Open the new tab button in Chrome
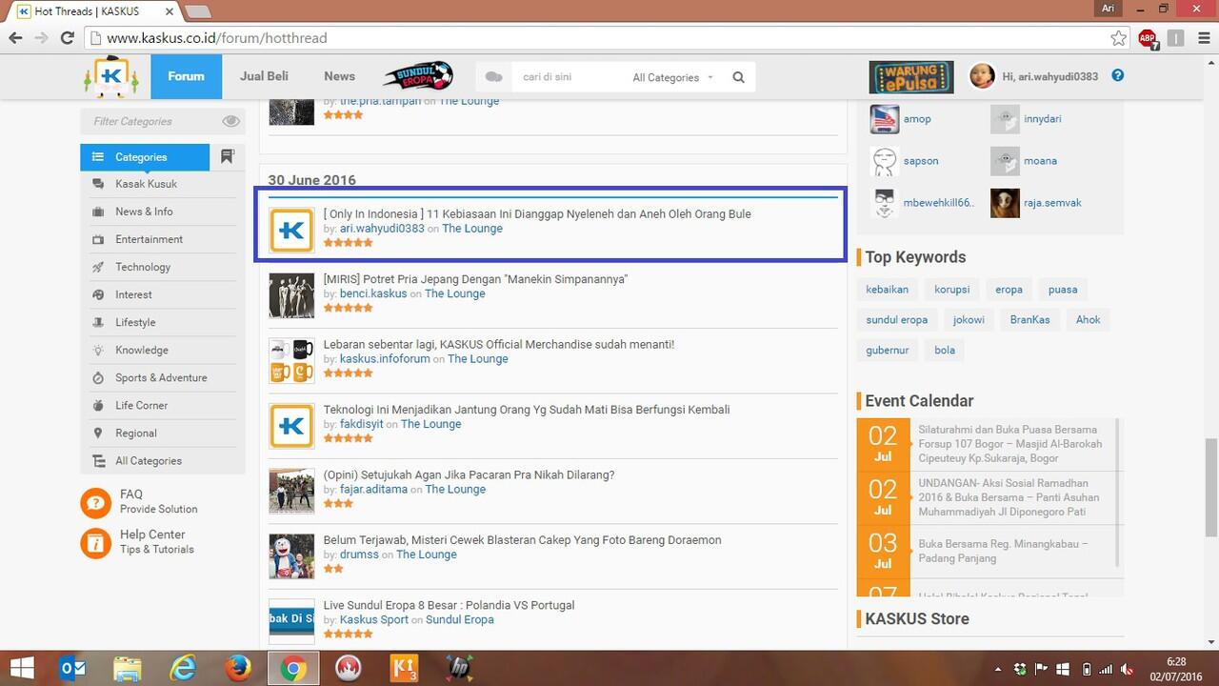This screenshot has width=1219, height=686. [x=198, y=11]
